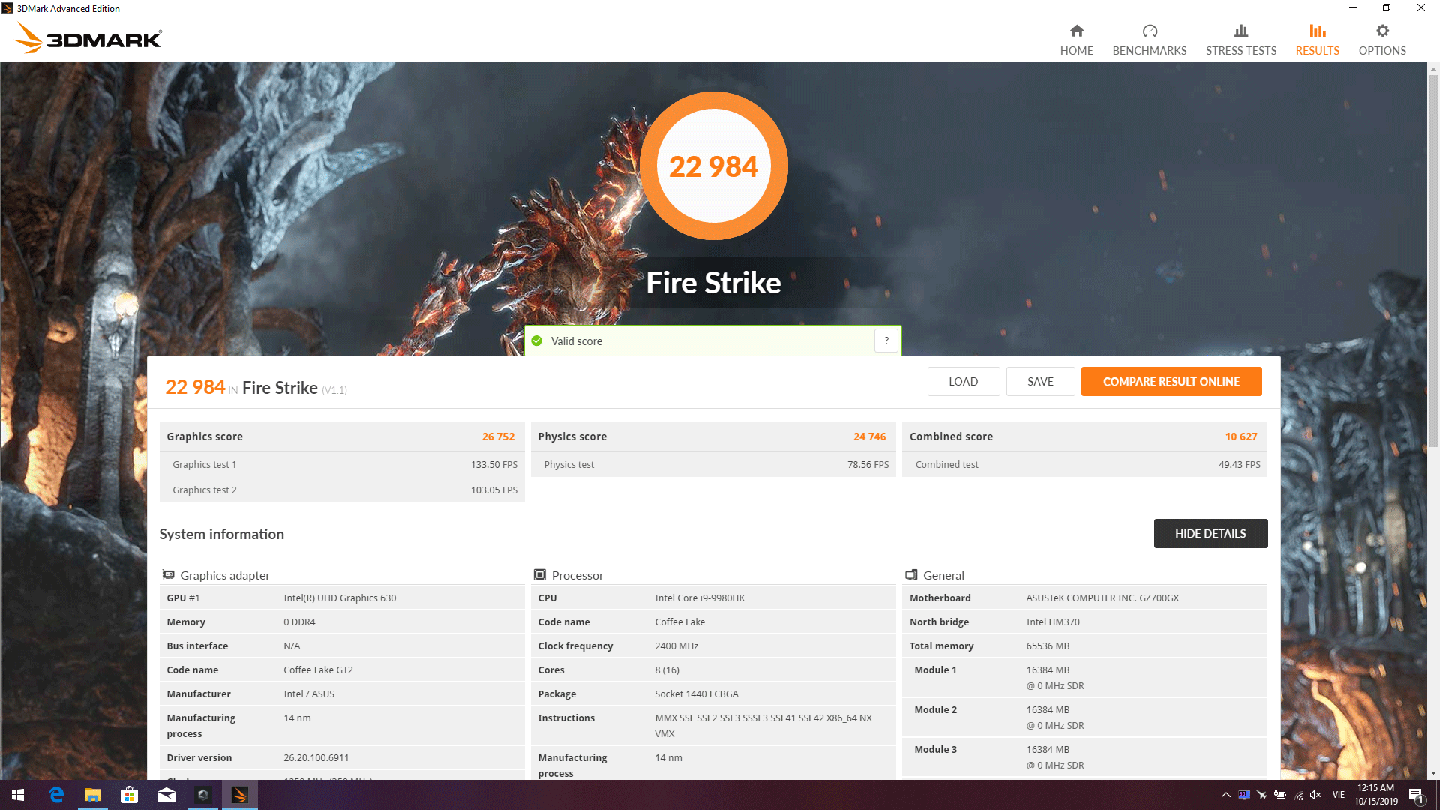The width and height of the screenshot is (1440, 810).
Task: Click the vertical scrollbar thumb
Action: [1433, 260]
